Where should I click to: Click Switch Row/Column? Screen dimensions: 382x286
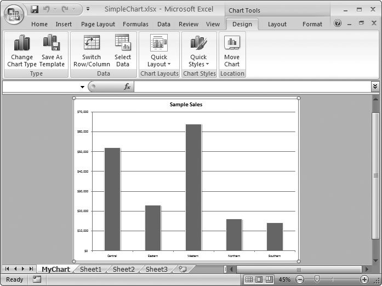click(x=92, y=50)
